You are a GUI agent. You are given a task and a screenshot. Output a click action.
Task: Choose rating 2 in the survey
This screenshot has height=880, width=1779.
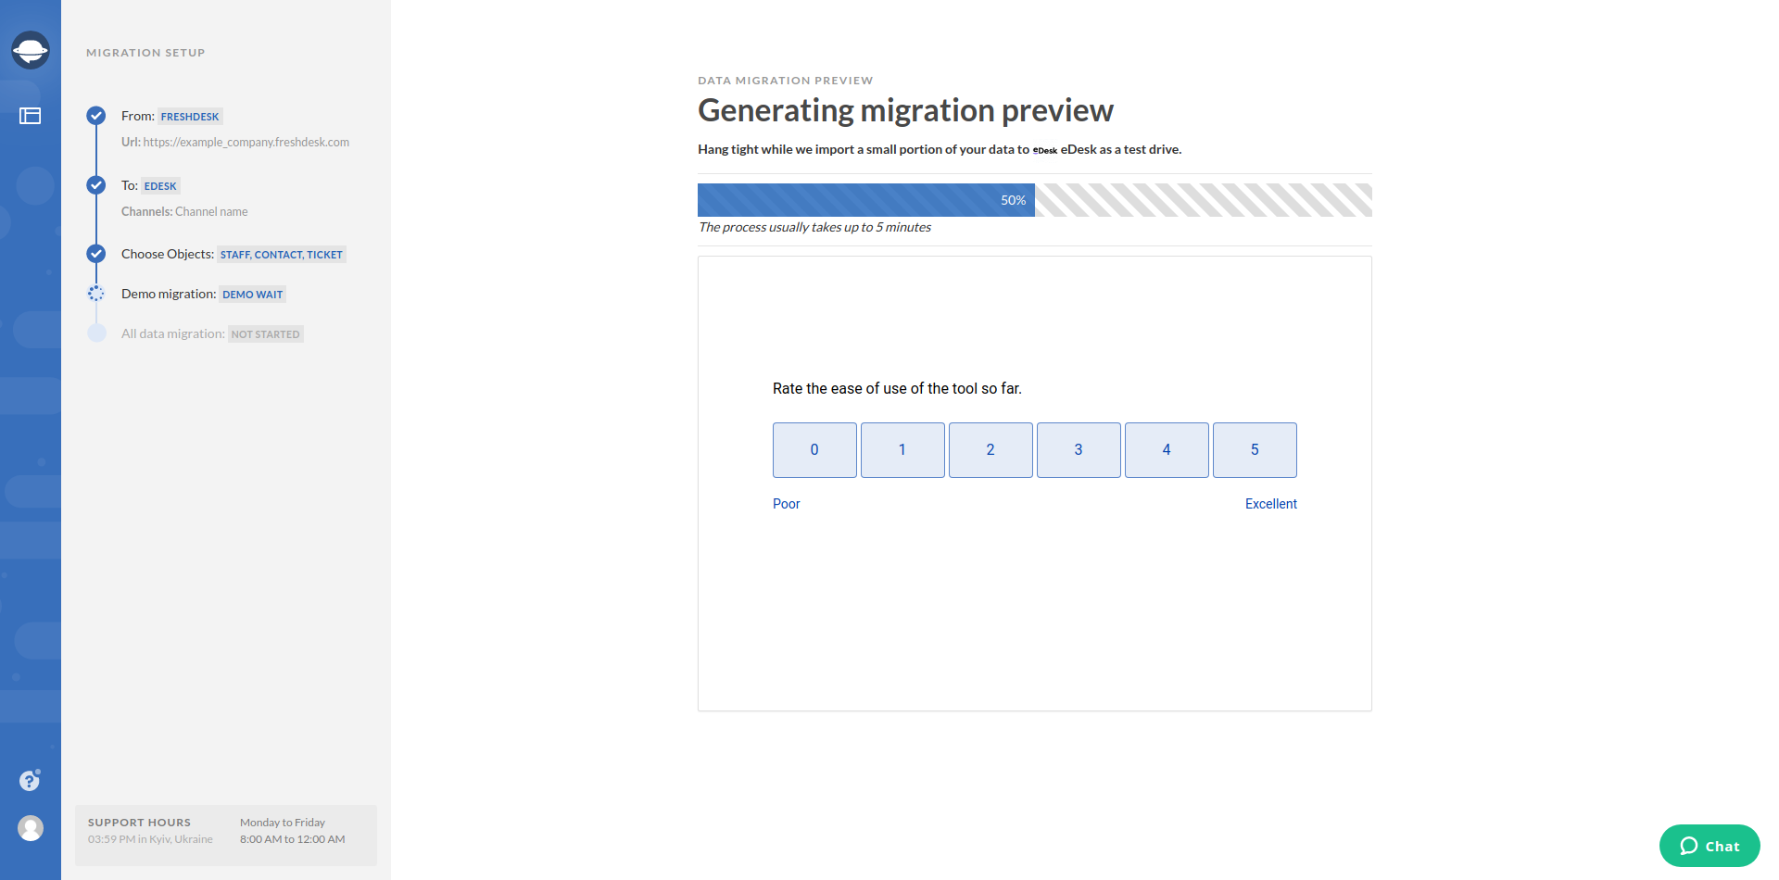990,450
